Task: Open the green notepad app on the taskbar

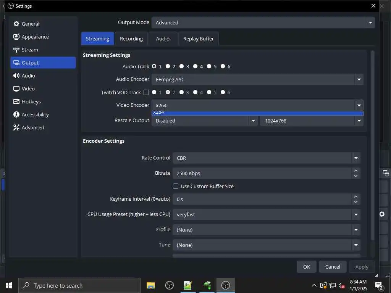Action: click(188, 285)
